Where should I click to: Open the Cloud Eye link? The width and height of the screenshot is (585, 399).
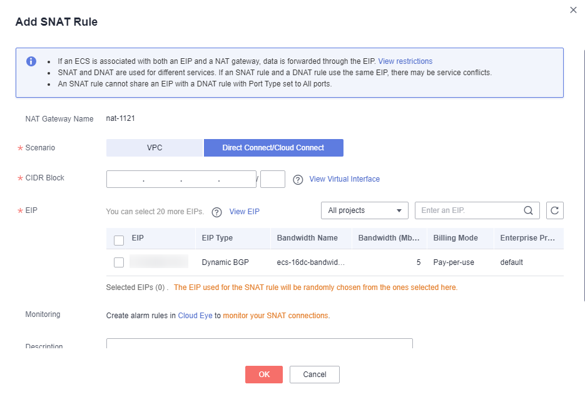pyautogui.click(x=195, y=315)
